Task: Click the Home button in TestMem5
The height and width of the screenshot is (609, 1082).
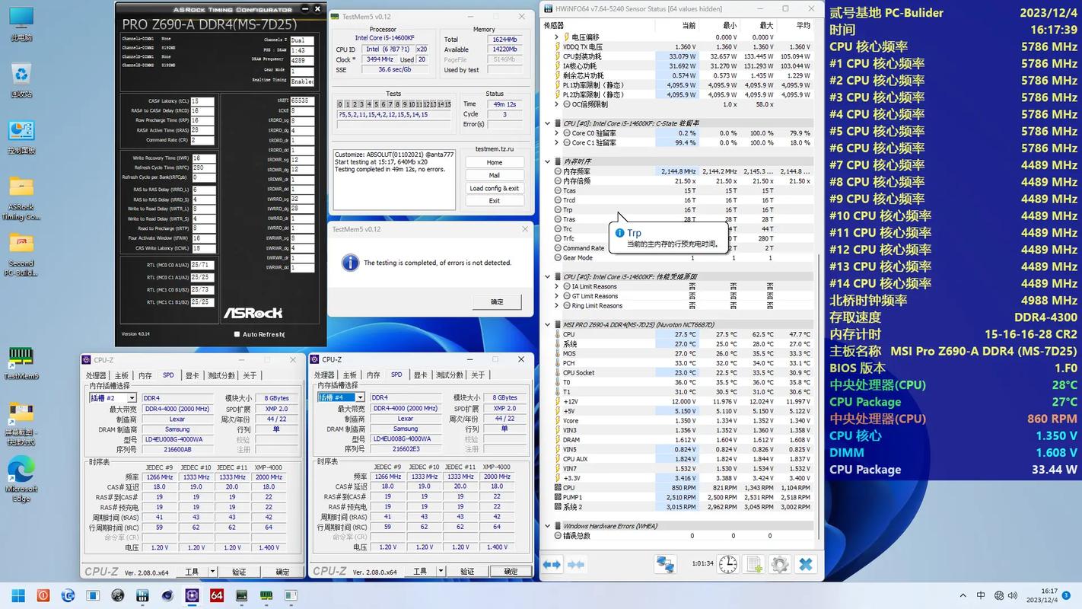Action: 495,162
